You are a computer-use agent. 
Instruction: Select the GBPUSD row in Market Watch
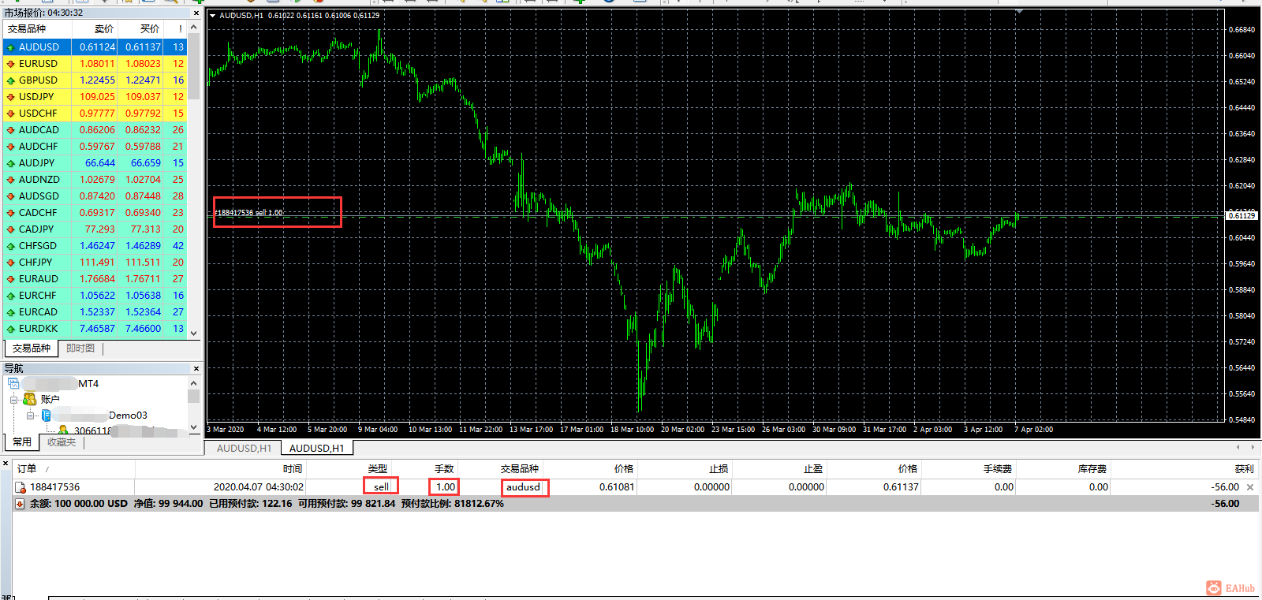point(38,80)
